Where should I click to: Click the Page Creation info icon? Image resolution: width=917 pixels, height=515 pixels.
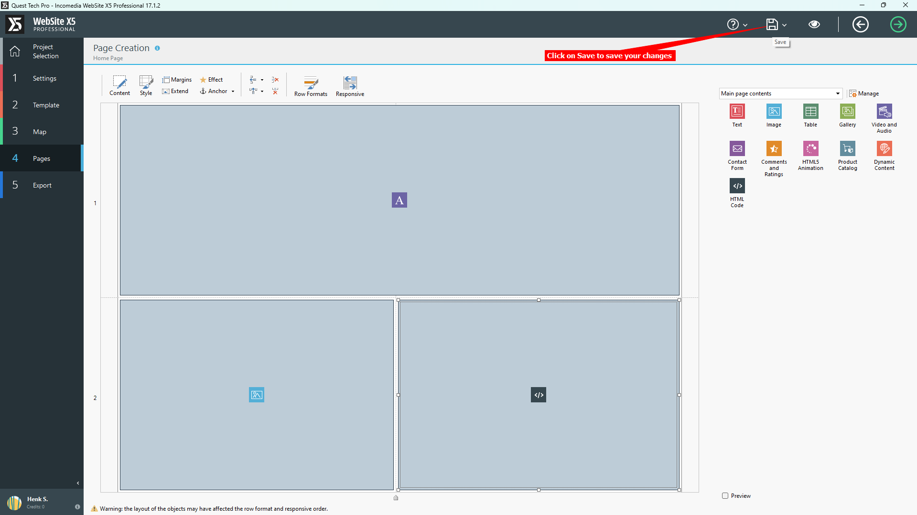click(x=157, y=48)
